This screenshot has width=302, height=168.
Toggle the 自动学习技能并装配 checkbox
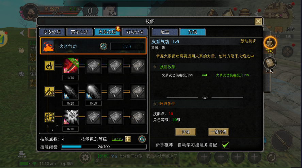tap(225, 145)
